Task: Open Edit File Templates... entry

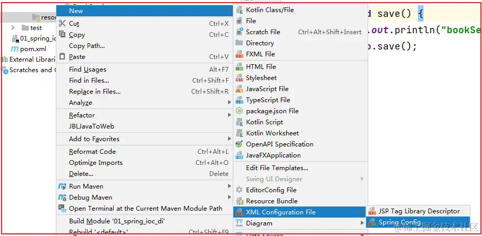Action: (301, 168)
